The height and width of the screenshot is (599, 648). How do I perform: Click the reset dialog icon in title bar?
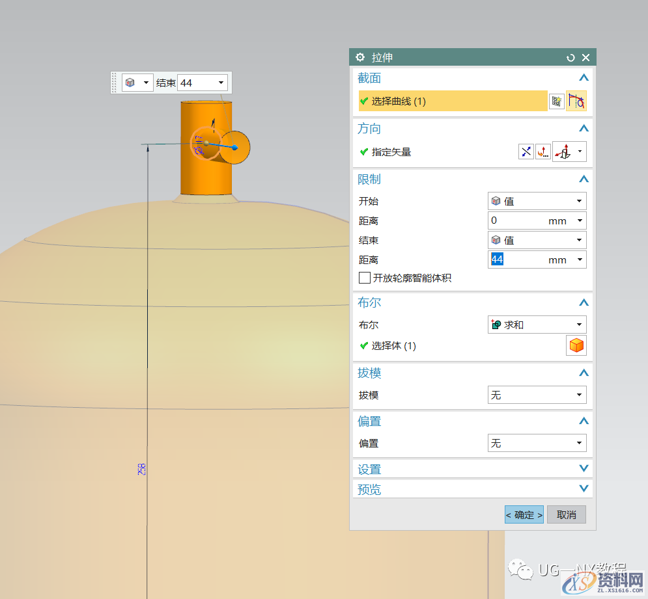click(x=571, y=58)
